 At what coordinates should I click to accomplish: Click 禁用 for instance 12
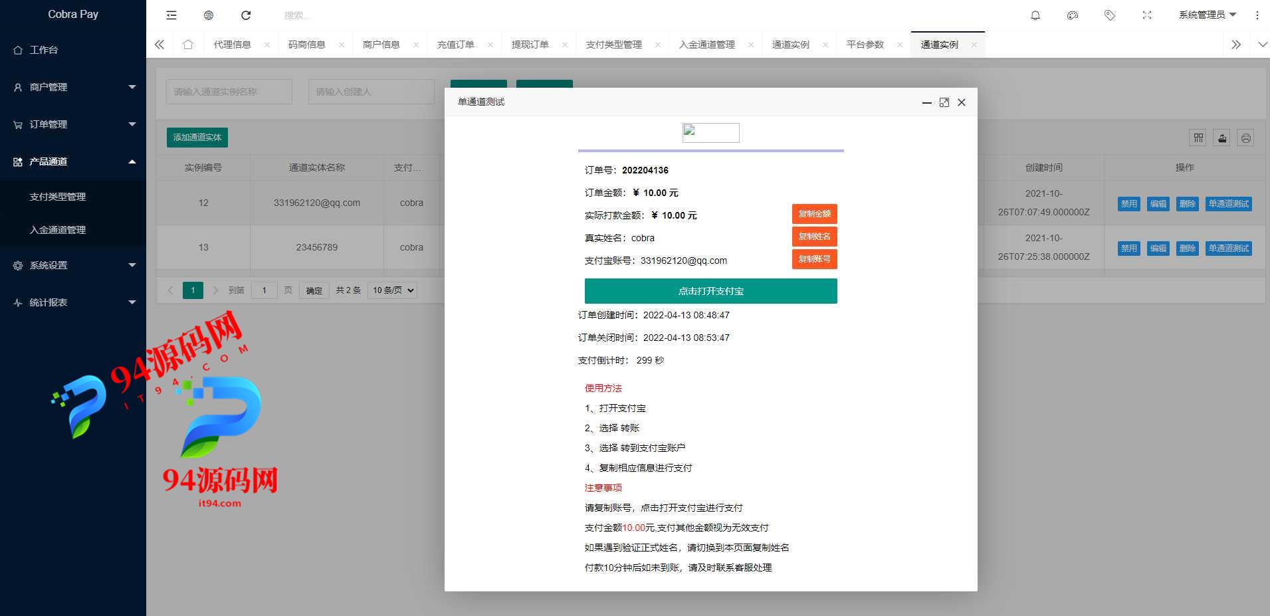pyautogui.click(x=1128, y=204)
